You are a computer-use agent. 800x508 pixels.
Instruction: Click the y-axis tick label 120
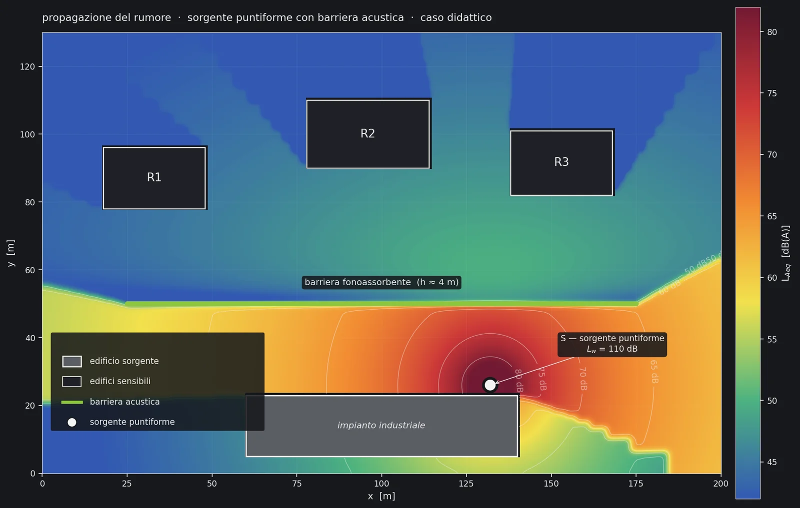point(27,67)
